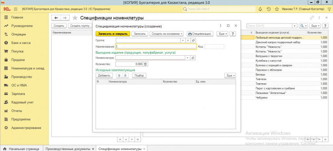
Task: Open the Кадровый учет section
Action: point(22,102)
